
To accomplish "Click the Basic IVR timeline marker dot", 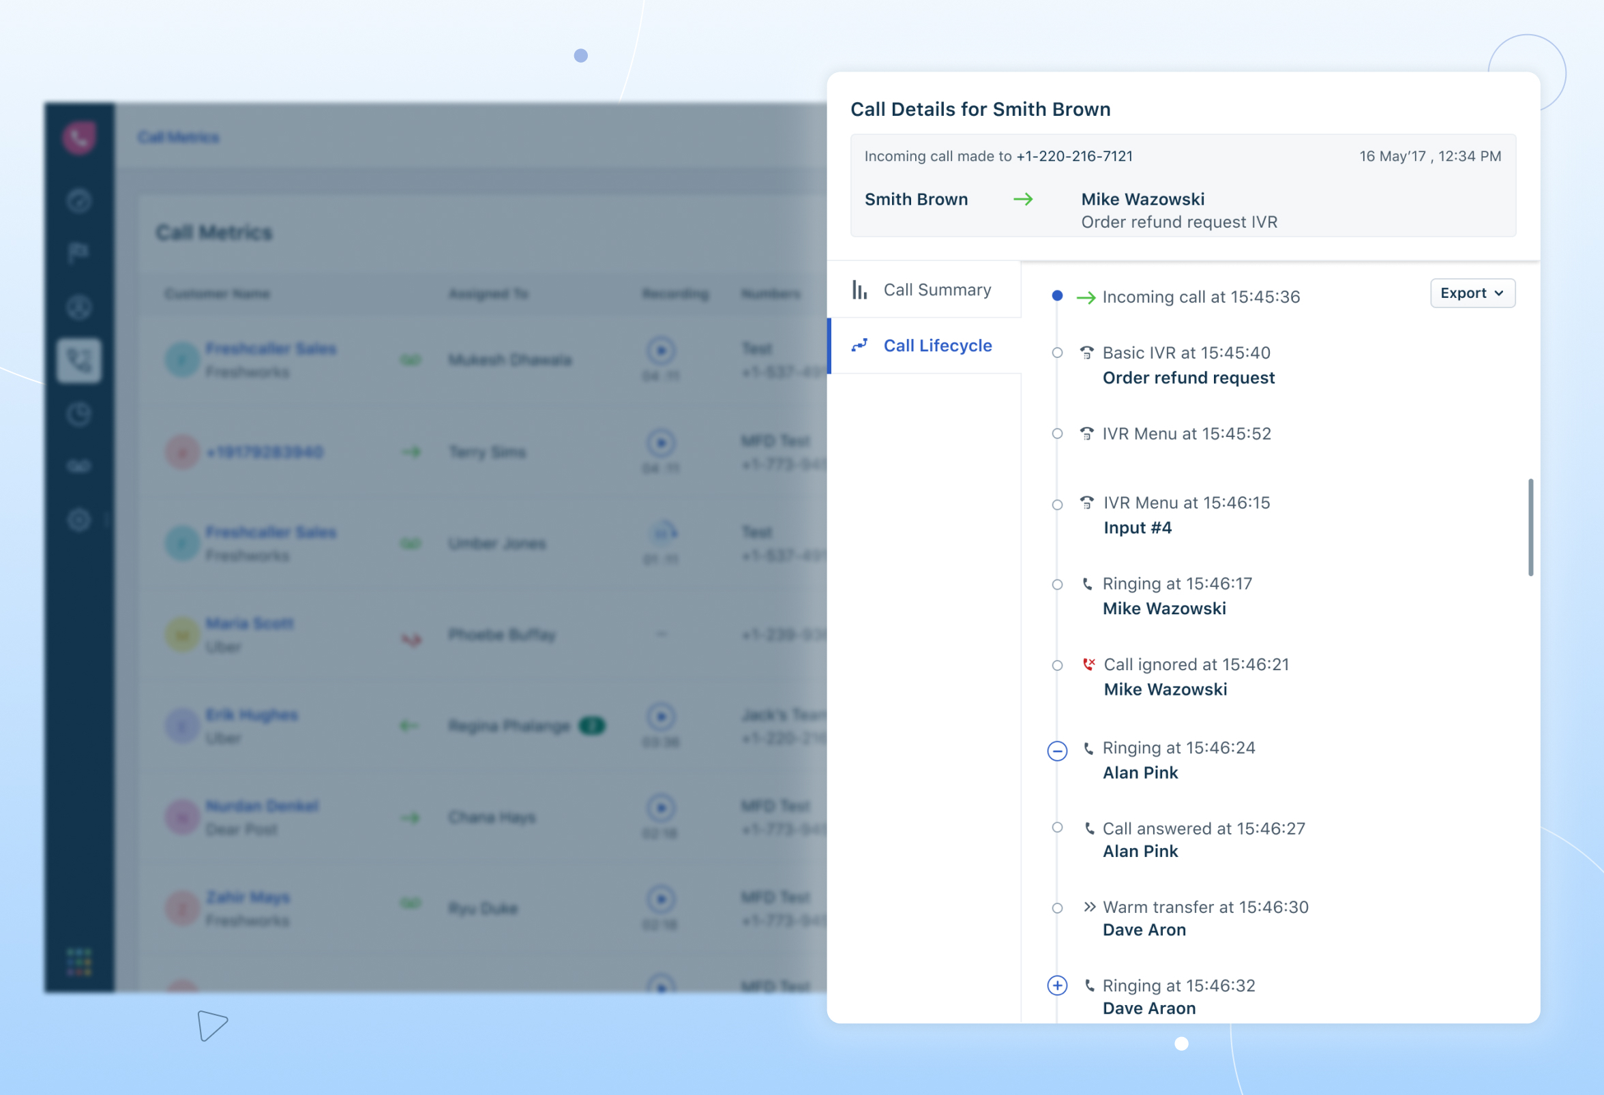I will click(x=1056, y=352).
